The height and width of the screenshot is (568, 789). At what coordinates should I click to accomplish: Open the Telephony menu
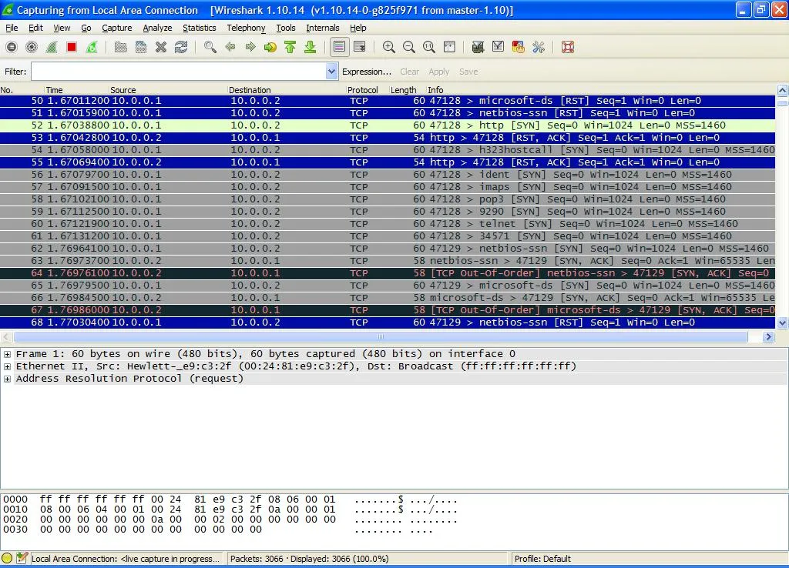[x=245, y=28]
